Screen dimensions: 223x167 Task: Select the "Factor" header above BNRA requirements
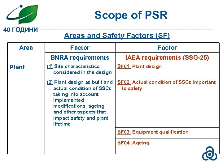(80, 48)
